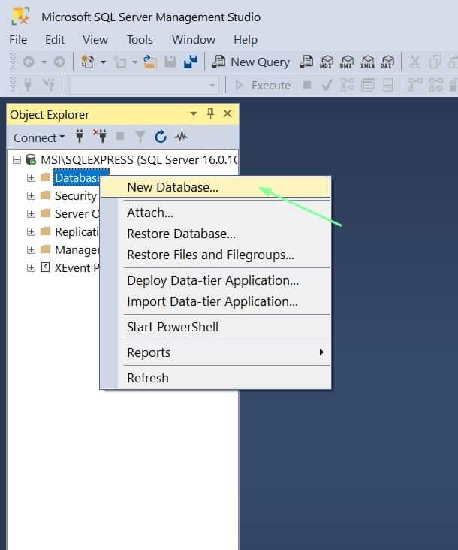Click the Parse checkmark icon
This screenshot has height=550, width=458.
click(327, 85)
